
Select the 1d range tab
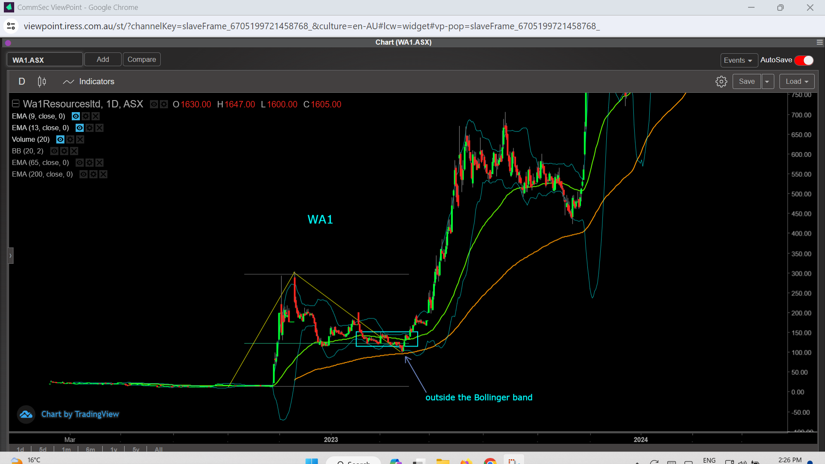20,449
